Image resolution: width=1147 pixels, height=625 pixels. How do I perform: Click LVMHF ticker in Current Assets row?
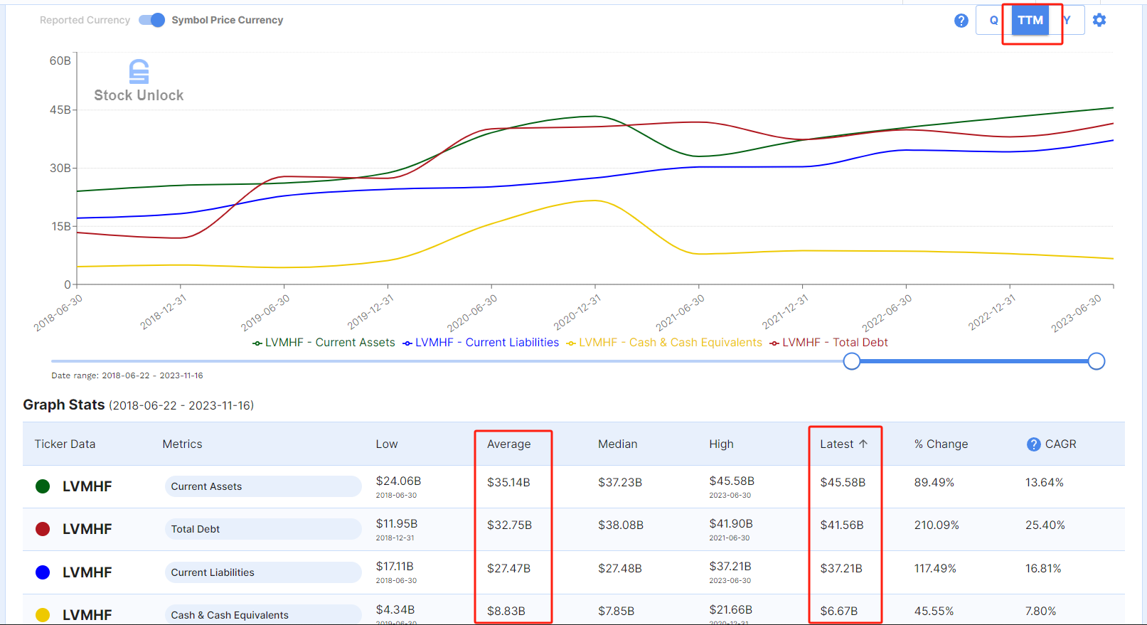(x=87, y=486)
